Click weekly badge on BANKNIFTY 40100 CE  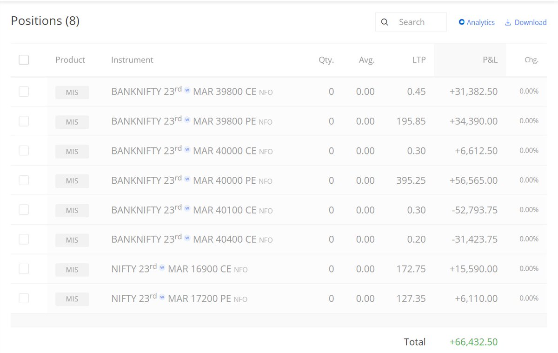(x=187, y=208)
